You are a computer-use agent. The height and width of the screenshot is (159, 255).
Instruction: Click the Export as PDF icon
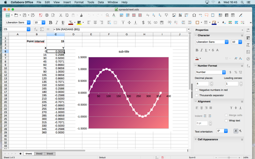[x=40, y=15]
